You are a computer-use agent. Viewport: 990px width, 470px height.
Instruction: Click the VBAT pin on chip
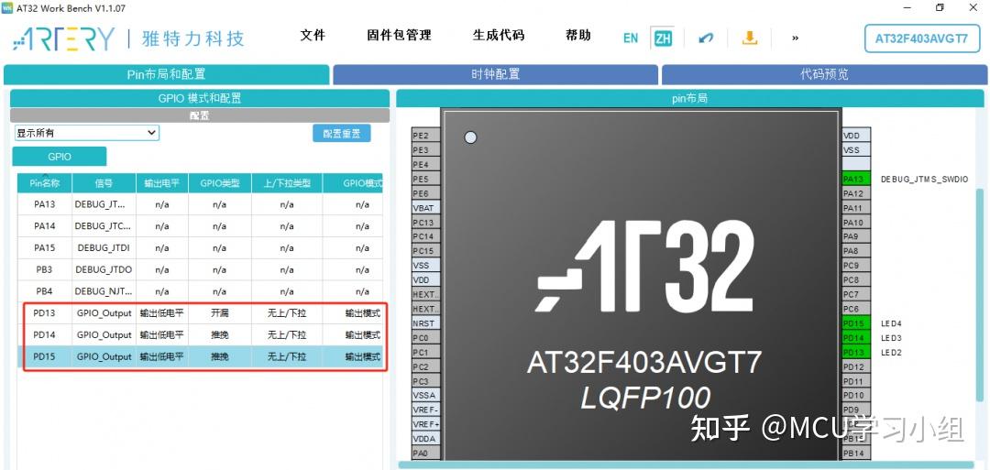coord(425,208)
